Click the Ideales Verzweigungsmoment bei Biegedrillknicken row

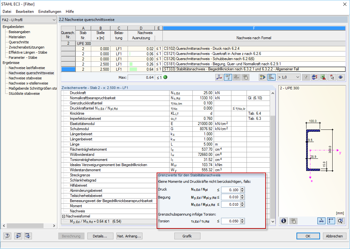coord(165,165)
